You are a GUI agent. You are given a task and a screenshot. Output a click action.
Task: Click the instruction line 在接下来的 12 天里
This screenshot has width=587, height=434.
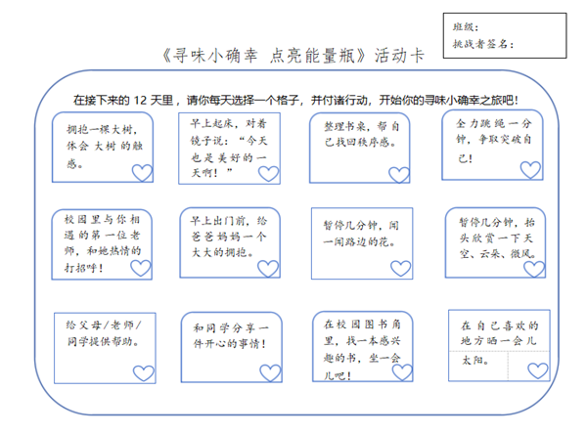point(295,101)
